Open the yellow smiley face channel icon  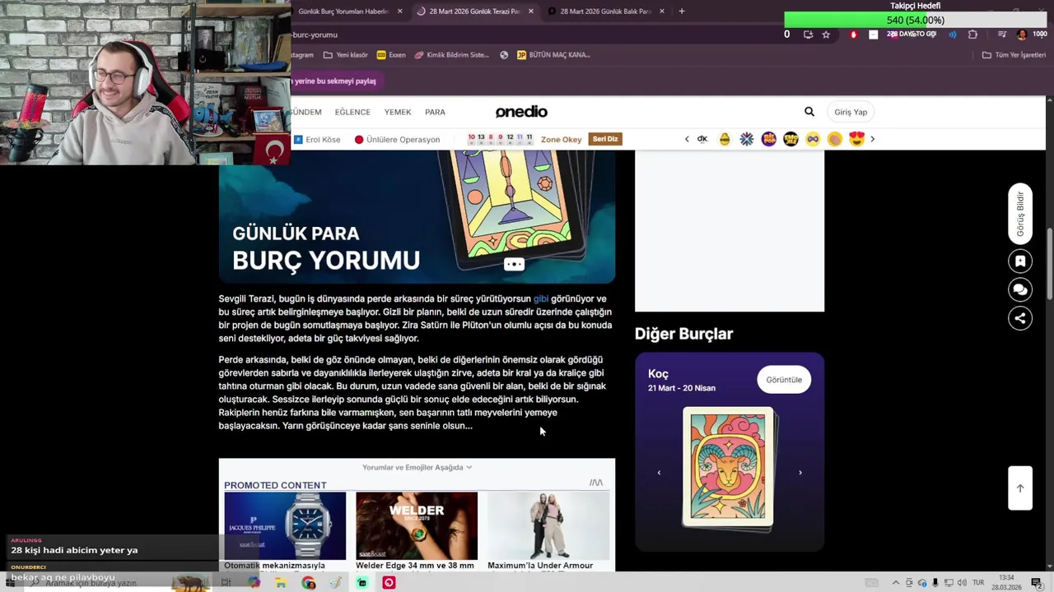725,139
